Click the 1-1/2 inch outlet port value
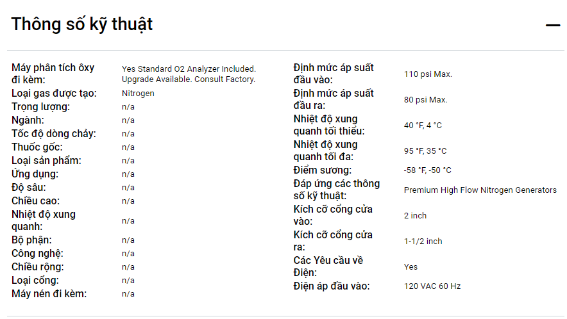567x319 pixels. (x=423, y=241)
